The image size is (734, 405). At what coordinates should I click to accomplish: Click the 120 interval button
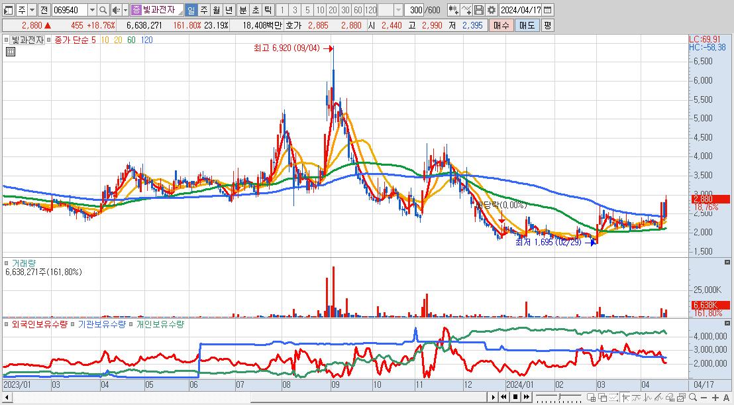tap(371, 10)
